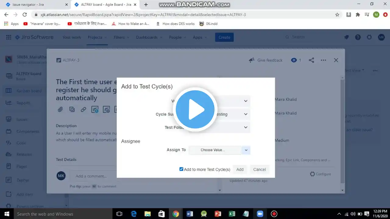390x219 pixels.
Task: Click the Choose Value assignee field
Action: click(x=215, y=150)
